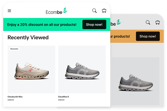Click the Bestseller badge
167x111 pixels.
[15, 49]
